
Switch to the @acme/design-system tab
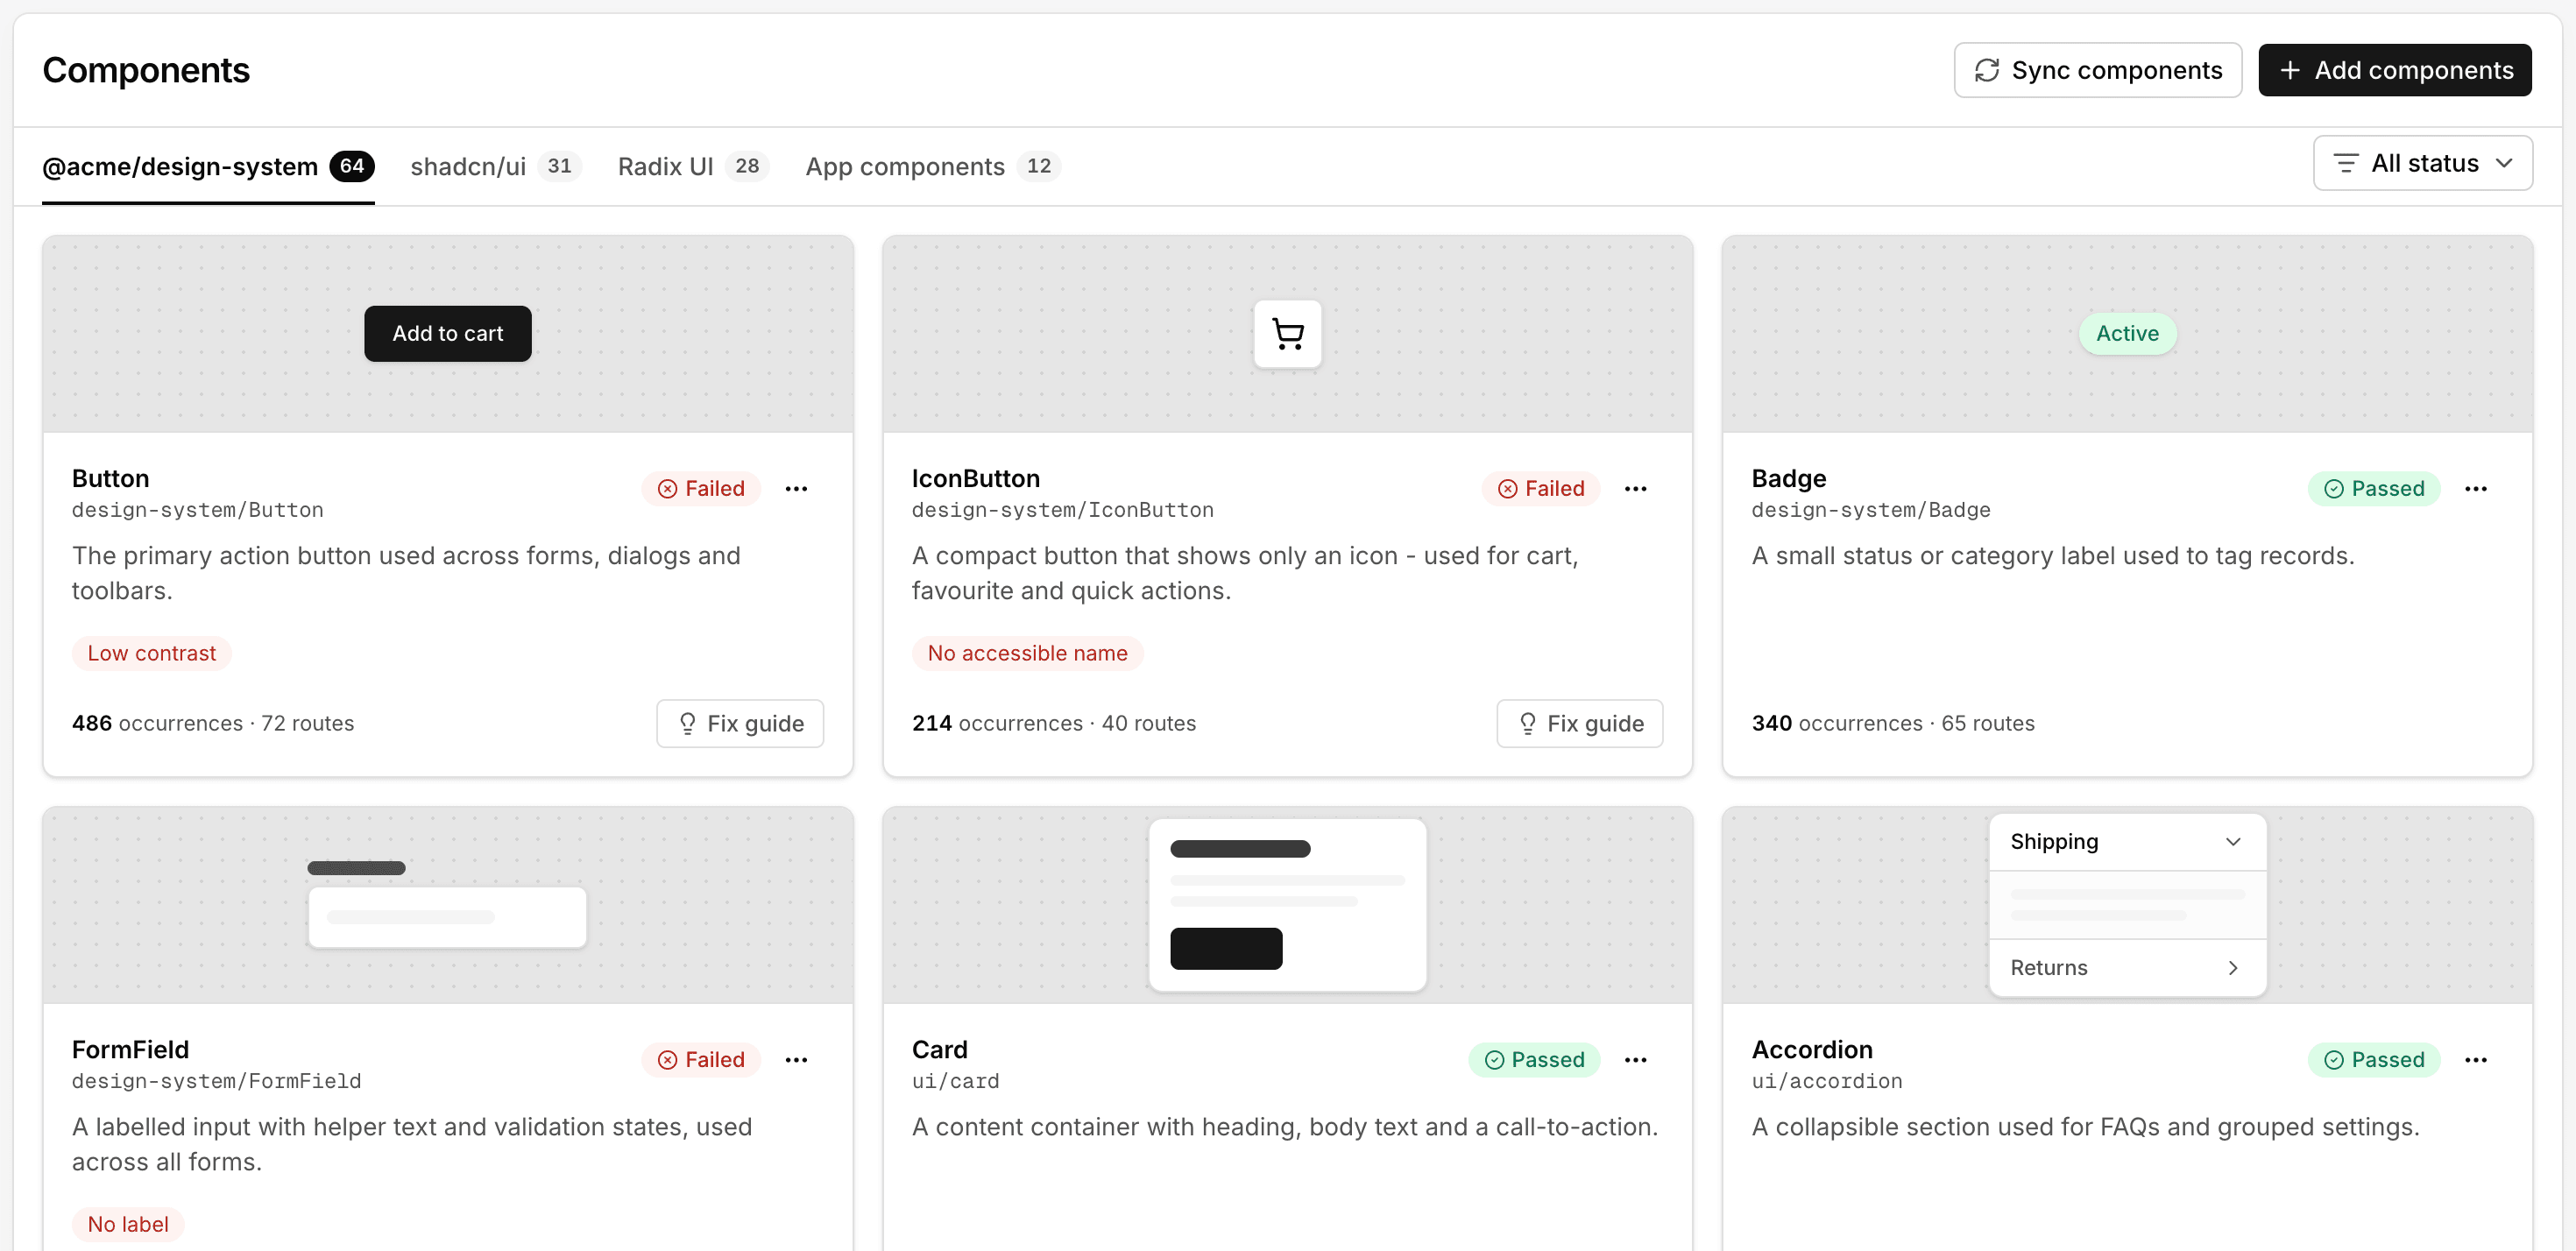(208, 166)
